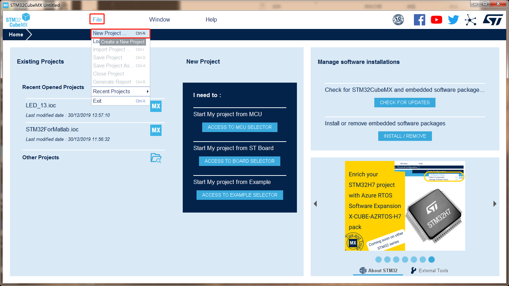Select the second carousel dot

pyautogui.click(x=387, y=260)
